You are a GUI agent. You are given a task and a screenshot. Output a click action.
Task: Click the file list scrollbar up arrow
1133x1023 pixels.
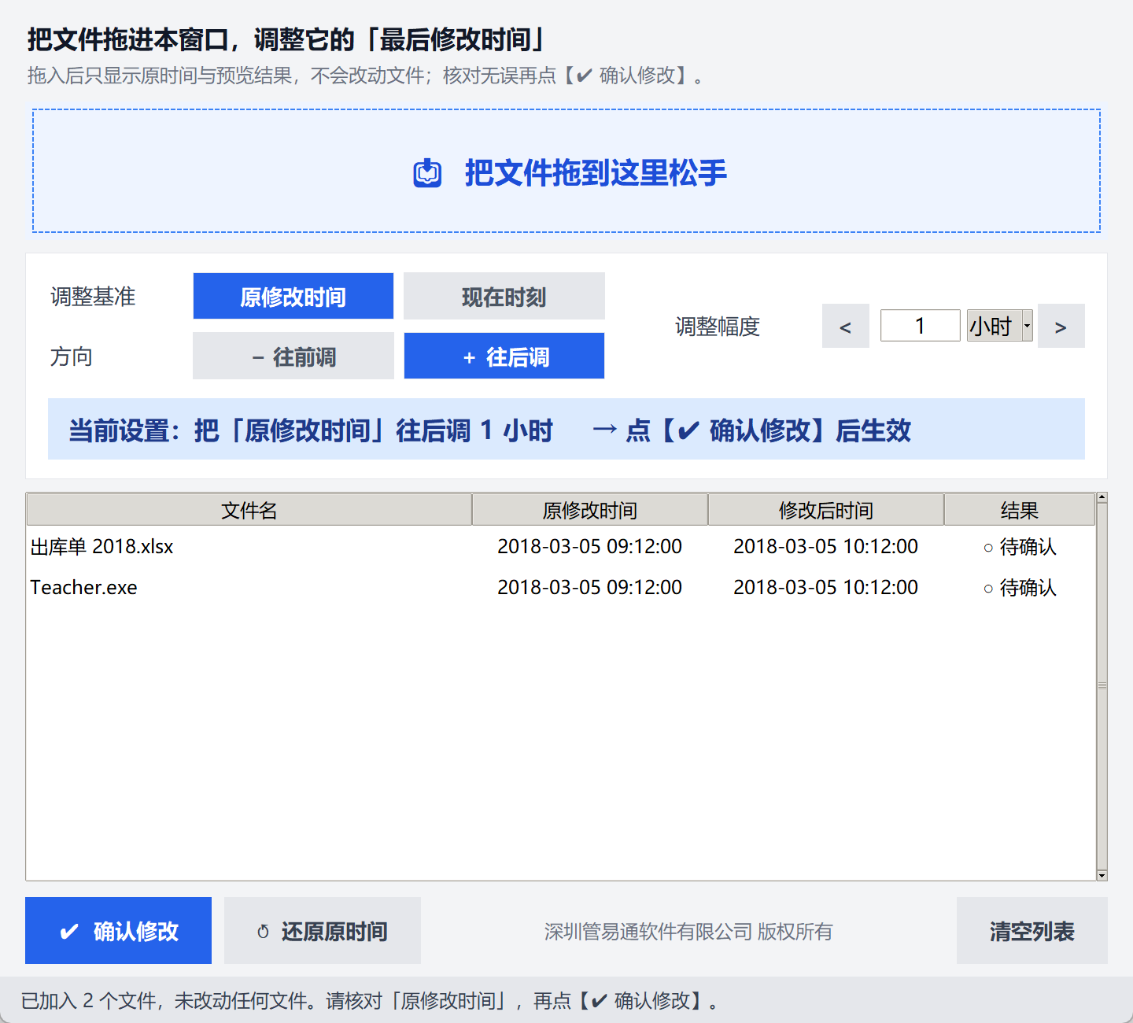click(1102, 497)
